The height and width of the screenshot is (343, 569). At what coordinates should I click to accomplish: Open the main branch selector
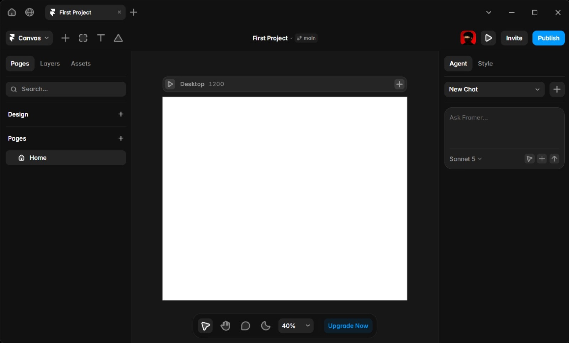306,38
